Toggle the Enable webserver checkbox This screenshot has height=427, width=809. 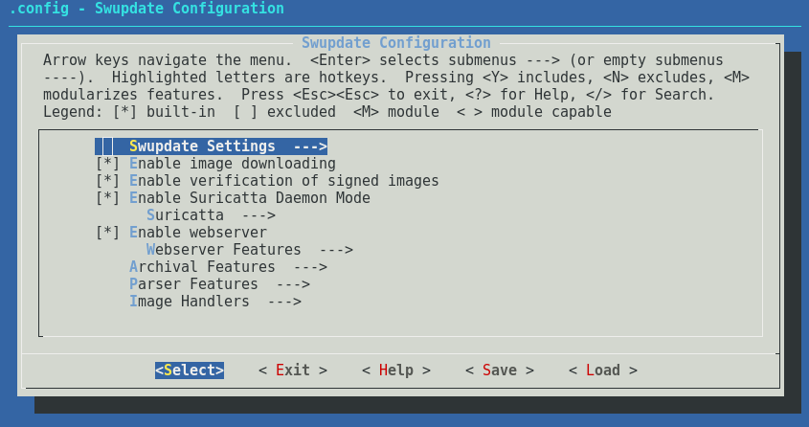tap(108, 233)
